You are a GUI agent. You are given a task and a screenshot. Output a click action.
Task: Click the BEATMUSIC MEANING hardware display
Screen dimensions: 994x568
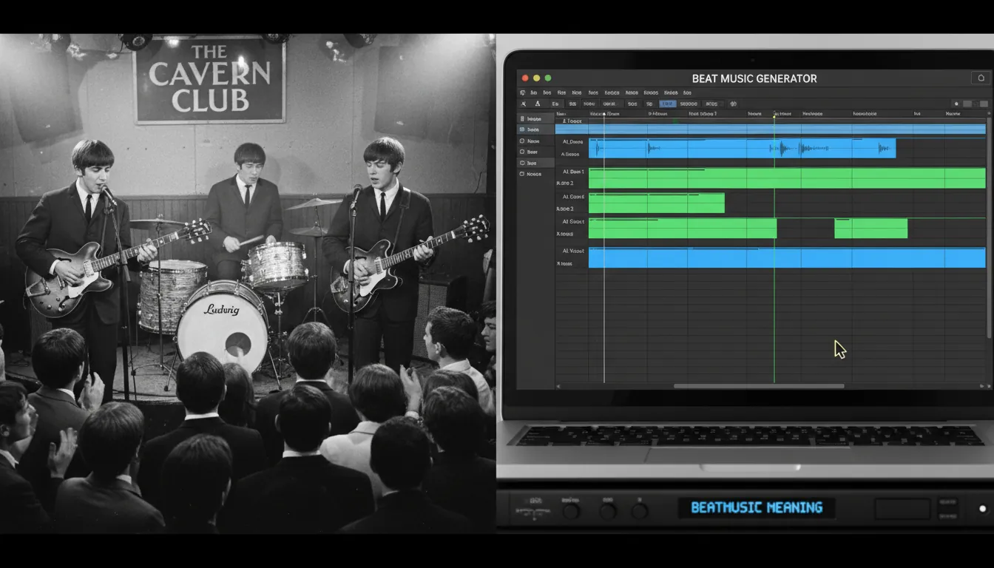tap(757, 507)
